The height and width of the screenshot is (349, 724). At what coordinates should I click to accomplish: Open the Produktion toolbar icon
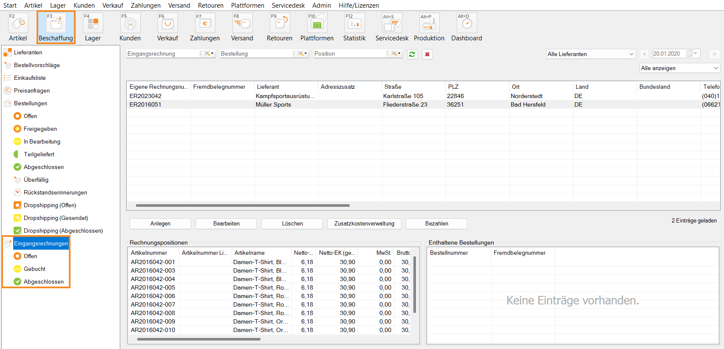tap(429, 27)
